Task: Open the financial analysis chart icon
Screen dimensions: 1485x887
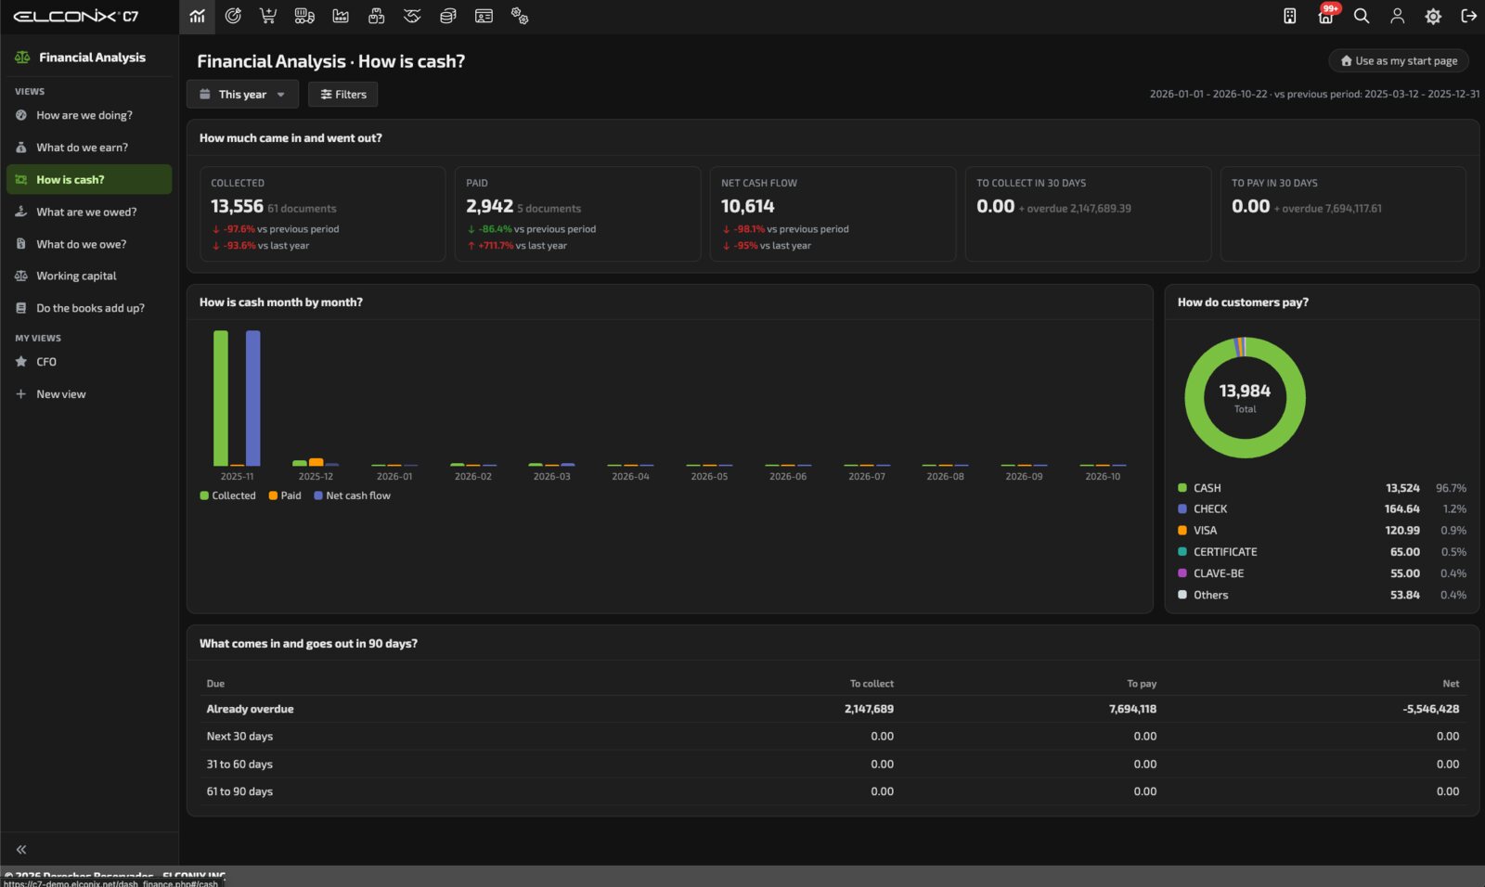Action: point(197,16)
